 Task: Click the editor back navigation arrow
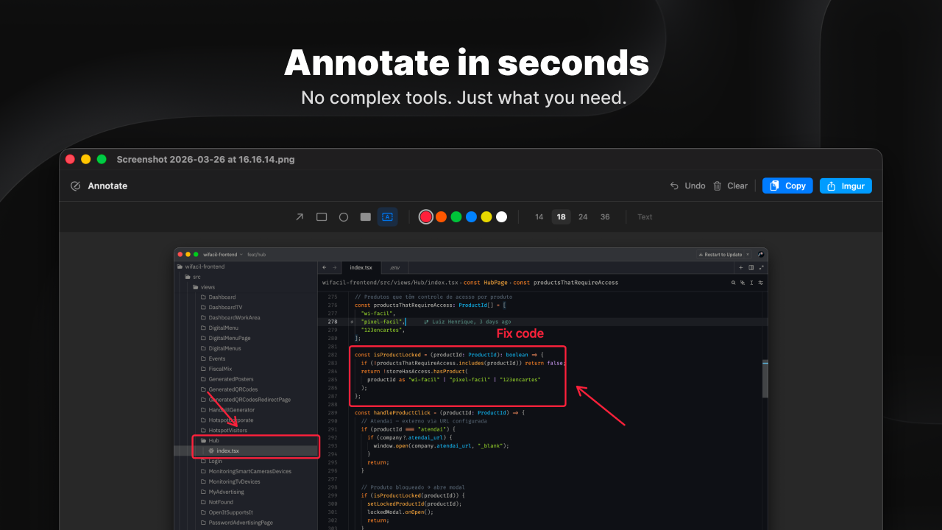click(325, 268)
